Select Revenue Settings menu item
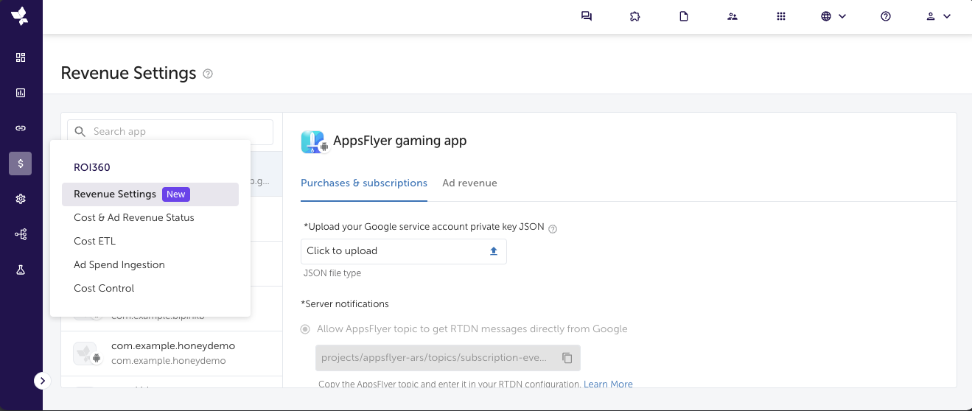The width and height of the screenshot is (972, 411). 150,194
